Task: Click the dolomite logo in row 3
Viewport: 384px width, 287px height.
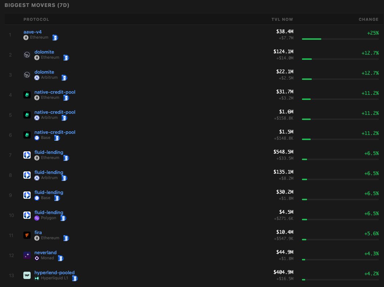Action: point(27,75)
